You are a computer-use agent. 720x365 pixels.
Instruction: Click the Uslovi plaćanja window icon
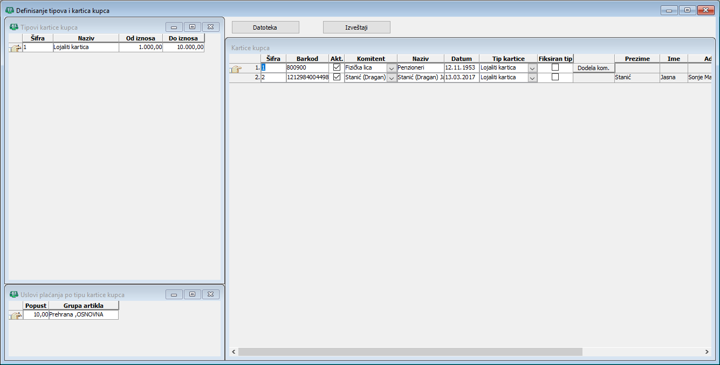tap(14, 294)
